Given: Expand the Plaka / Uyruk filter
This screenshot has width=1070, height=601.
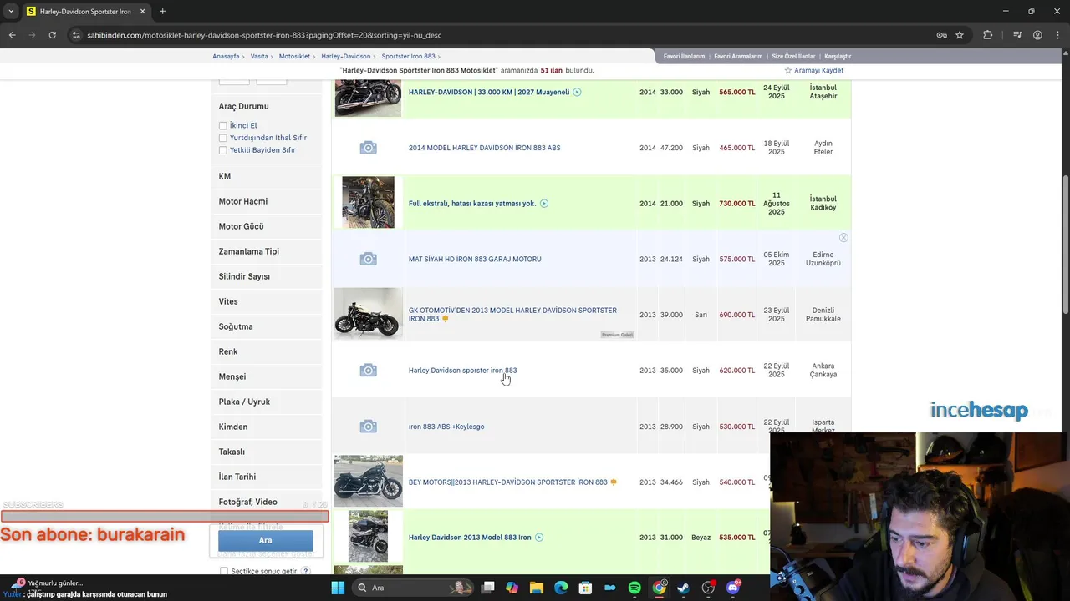Looking at the screenshot, I should (266, 402).
